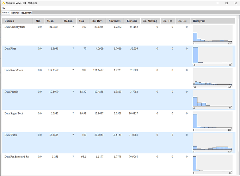Click the Kurtosis column header
This screenshot has width=240, height=176.
pos(132,21)
